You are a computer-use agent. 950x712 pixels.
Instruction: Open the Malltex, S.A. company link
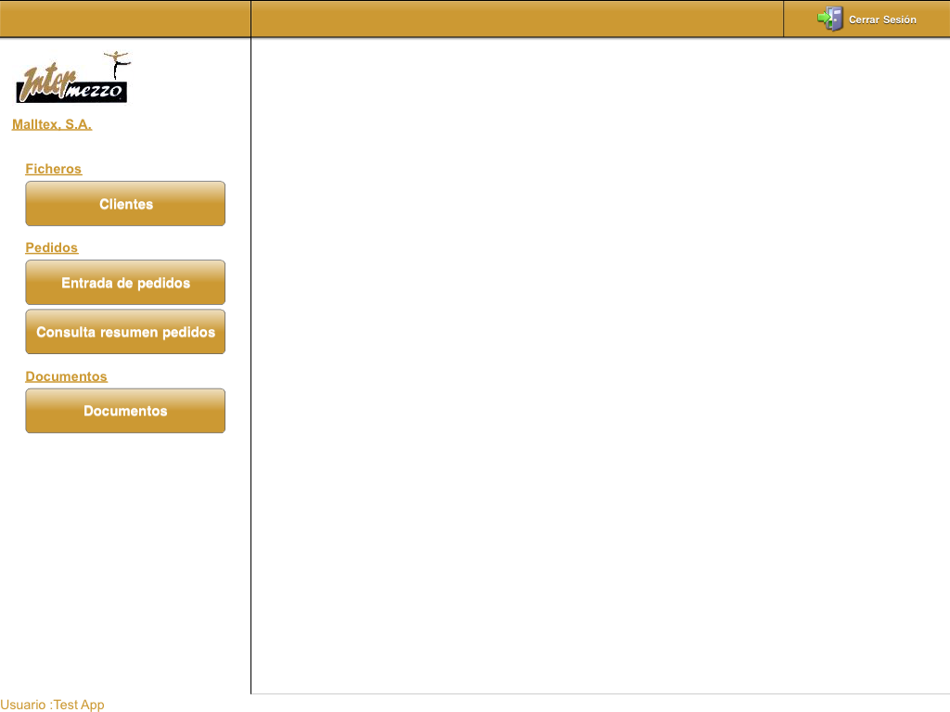(x=52, y=124)
